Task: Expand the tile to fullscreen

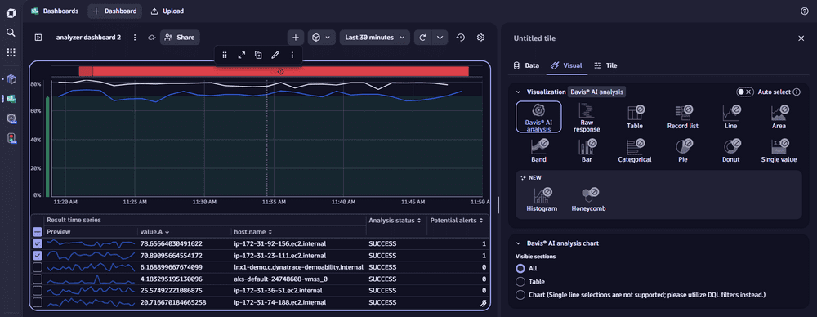Action: tap(241, 55)
